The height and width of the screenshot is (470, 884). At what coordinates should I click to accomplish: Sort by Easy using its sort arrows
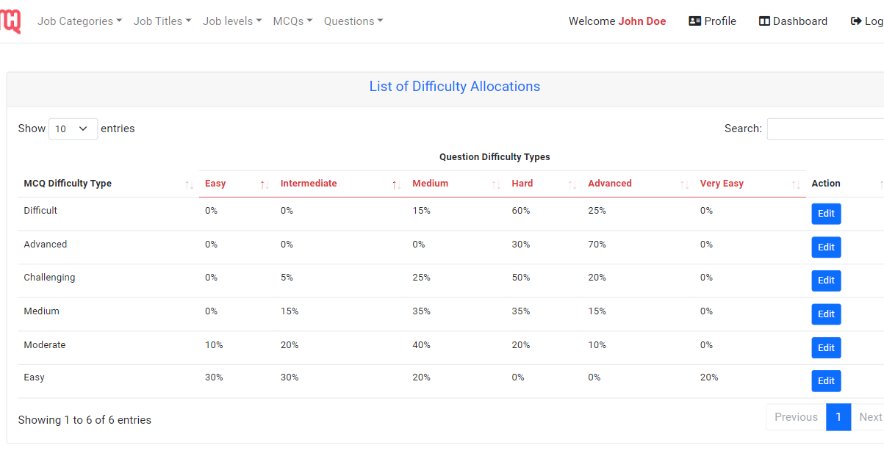coord(265,184)
